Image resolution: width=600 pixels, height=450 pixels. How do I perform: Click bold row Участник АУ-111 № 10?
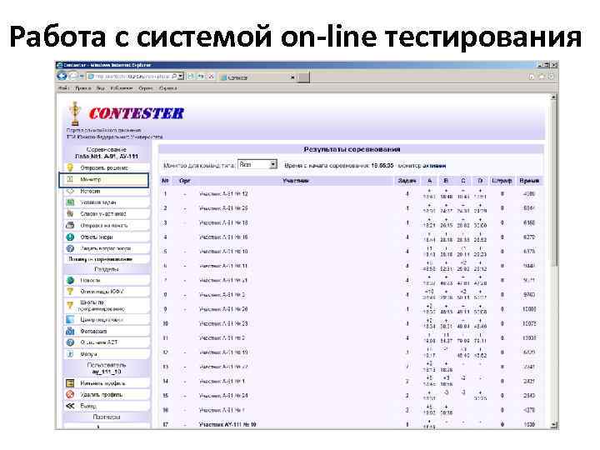point(227,424)
